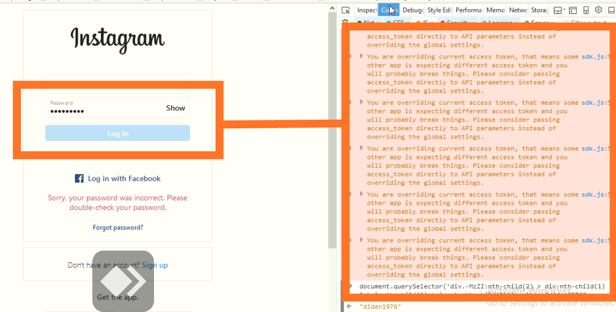
Task: Click the page scrollbar up arrow
Action: click(x=332, y=8)
